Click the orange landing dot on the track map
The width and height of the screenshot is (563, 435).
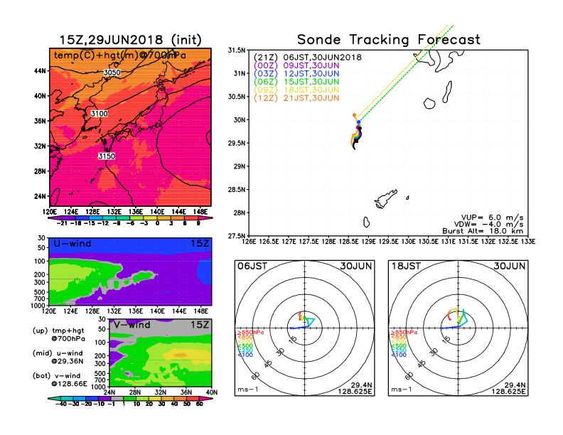pyautogui.click(x=355, y=115)
